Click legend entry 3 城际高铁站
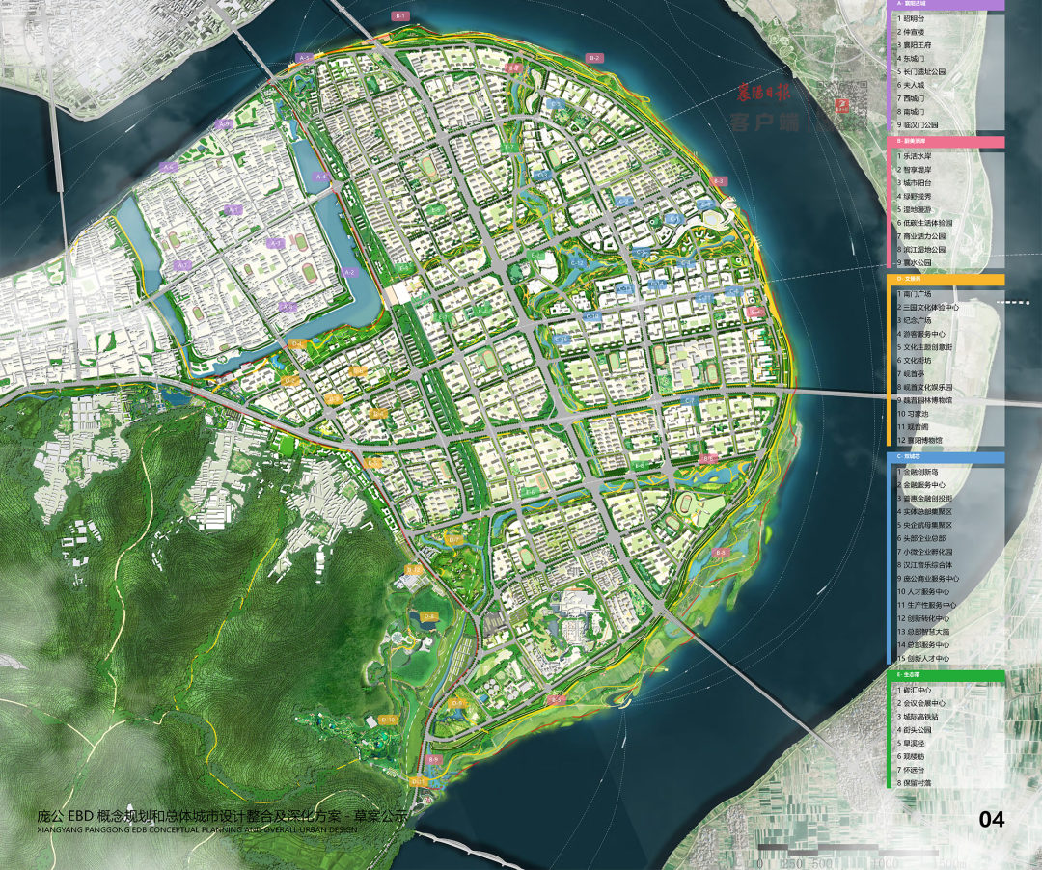The width and height of the screenshot is (1042, 870). 918,717
